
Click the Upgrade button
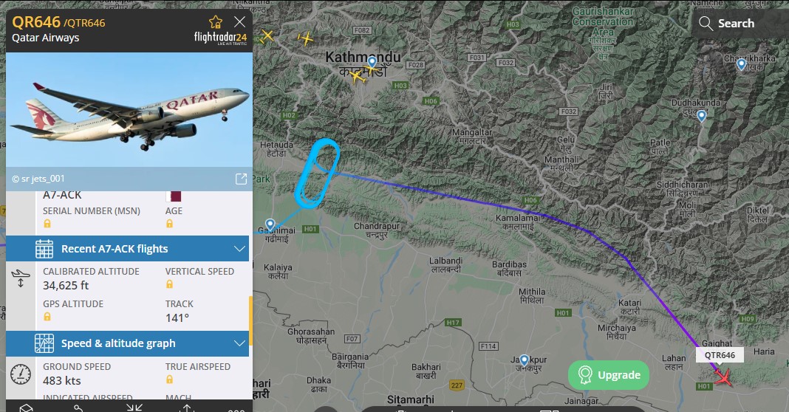tap(608, 375)
